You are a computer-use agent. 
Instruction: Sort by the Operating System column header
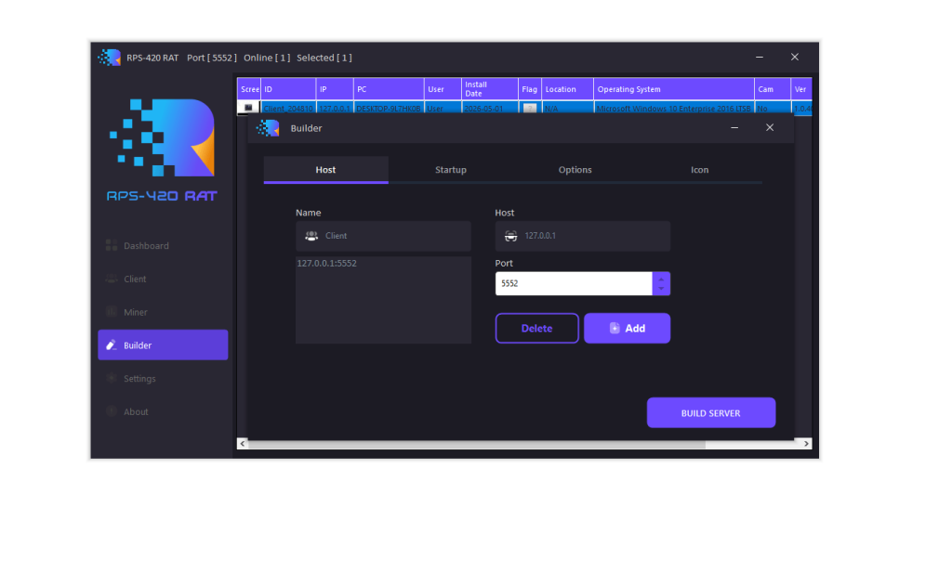tap(674, 89)
